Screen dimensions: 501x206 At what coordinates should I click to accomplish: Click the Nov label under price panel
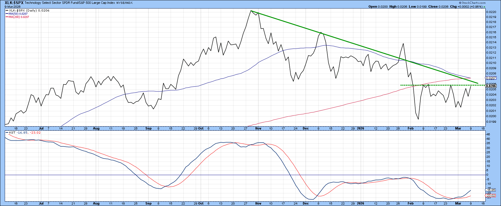tap(258, 129)
